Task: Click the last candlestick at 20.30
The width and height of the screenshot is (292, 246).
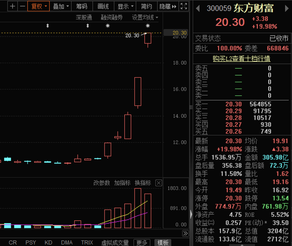Action: (x=148, y=38)
